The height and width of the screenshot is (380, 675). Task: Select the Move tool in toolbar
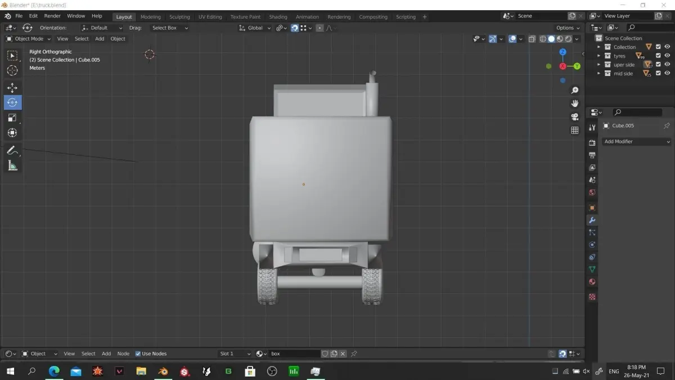(12, 88)
